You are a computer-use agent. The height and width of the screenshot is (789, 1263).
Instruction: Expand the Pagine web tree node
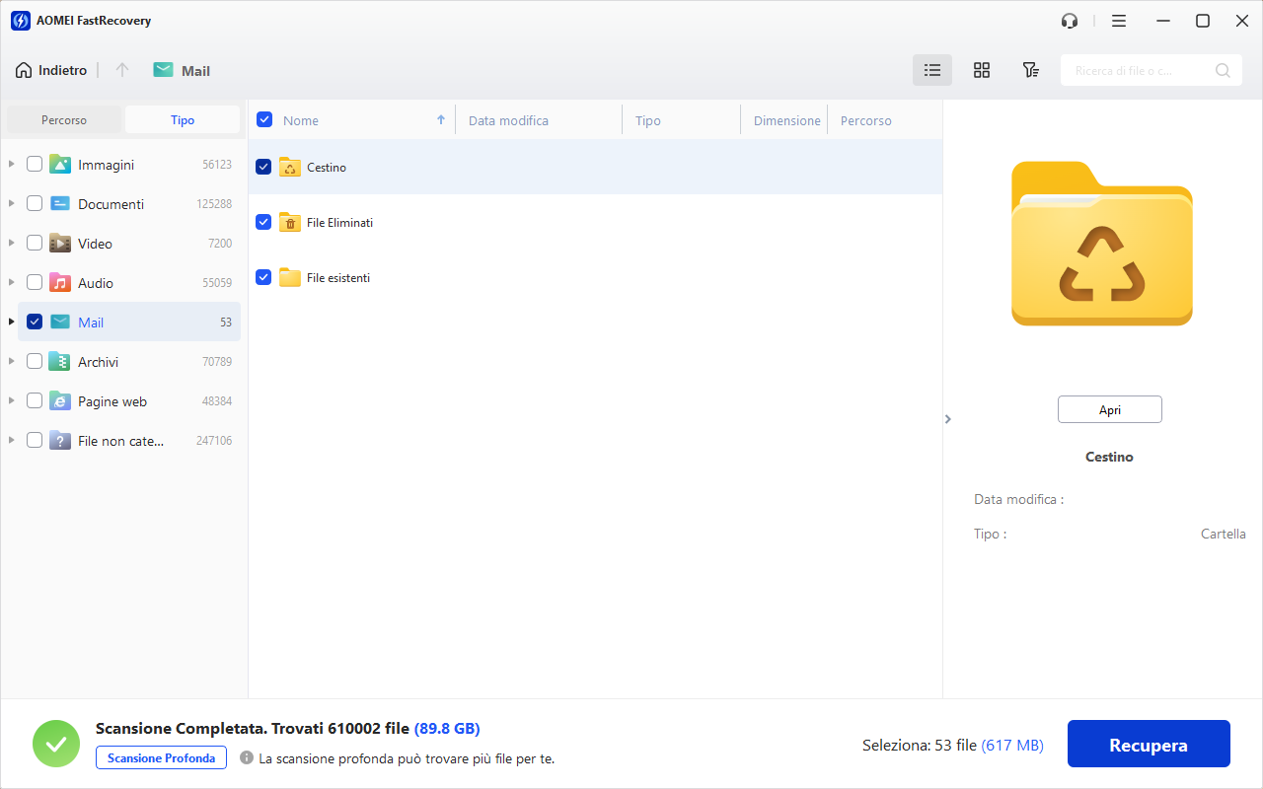(11, 400)
